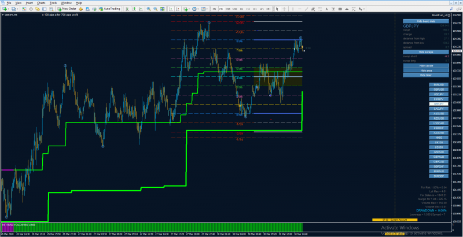Switch chart to the USDCAD symbol button
The height and width of the screenshot is (237, 463).
439,123
